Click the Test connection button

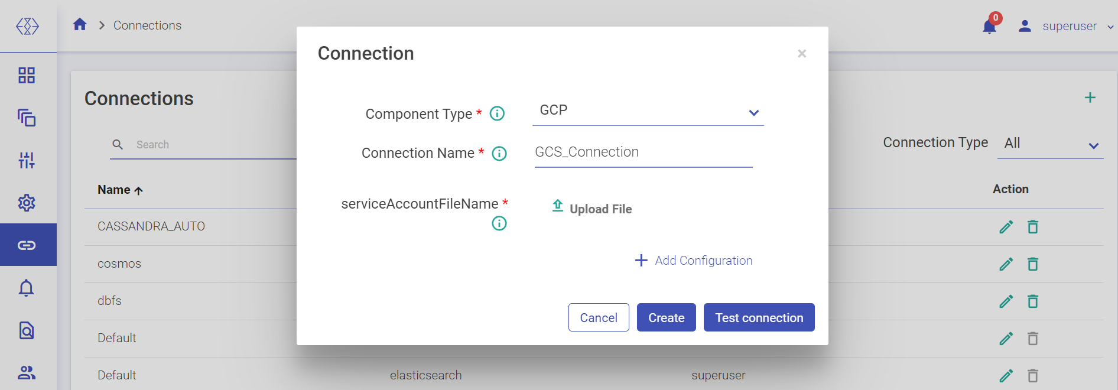pyautogui.click(x=759, y=317)
